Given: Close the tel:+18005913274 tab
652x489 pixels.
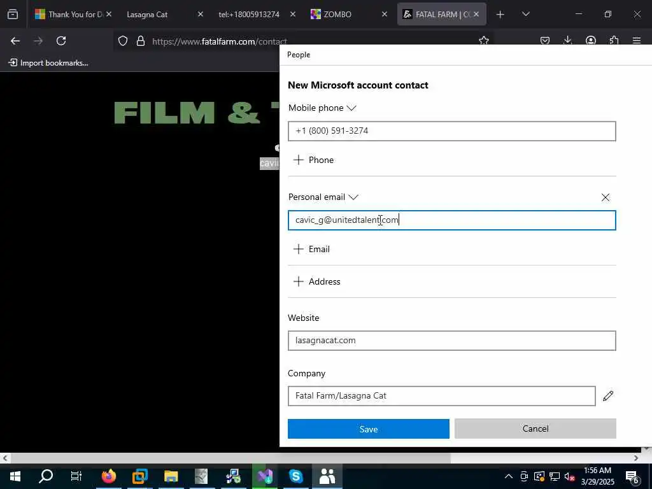Looking at the screenshot, I should point(293,14).
